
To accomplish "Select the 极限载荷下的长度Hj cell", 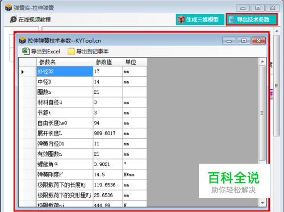I will (65, 185).
